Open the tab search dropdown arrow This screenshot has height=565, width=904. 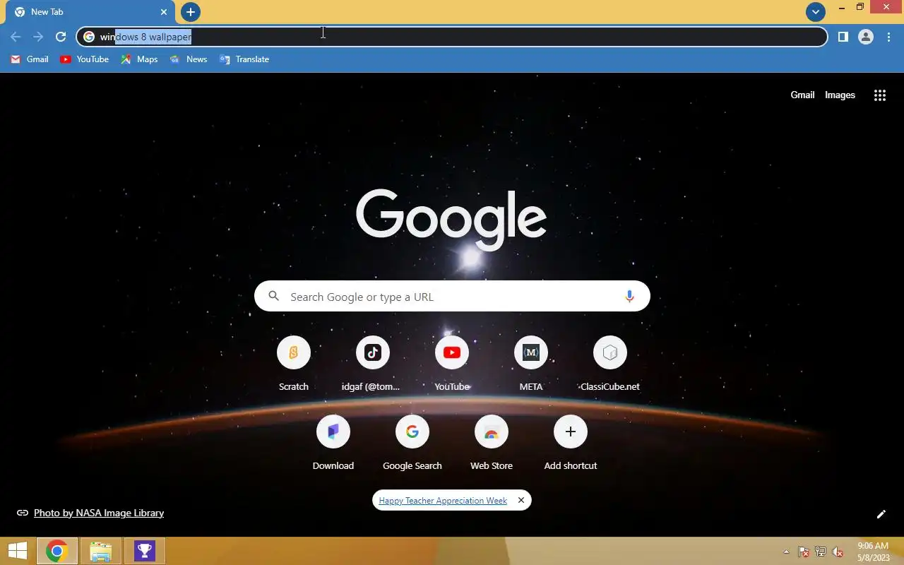816,12
